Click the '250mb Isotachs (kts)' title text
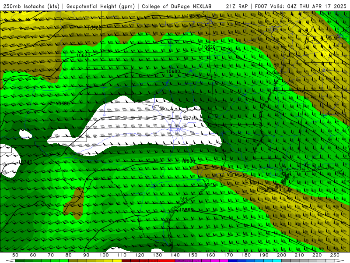The image size is (350, 263). (31, 7)
